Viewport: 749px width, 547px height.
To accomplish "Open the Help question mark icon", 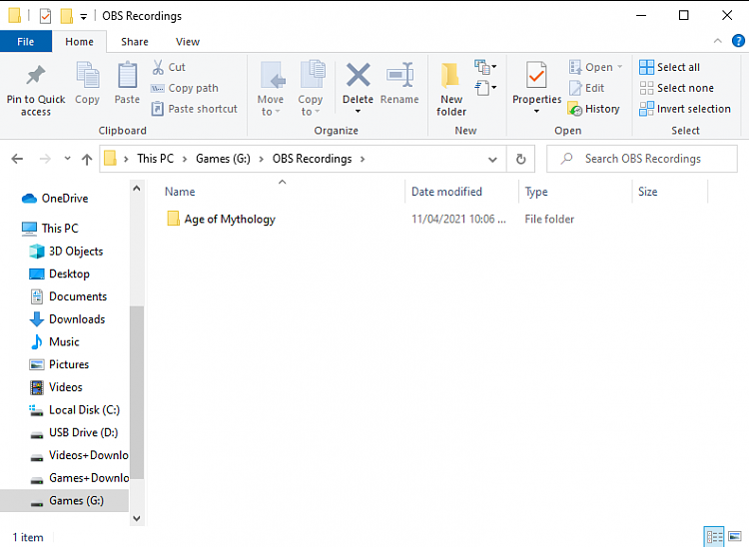I will (x=738, y=41).
